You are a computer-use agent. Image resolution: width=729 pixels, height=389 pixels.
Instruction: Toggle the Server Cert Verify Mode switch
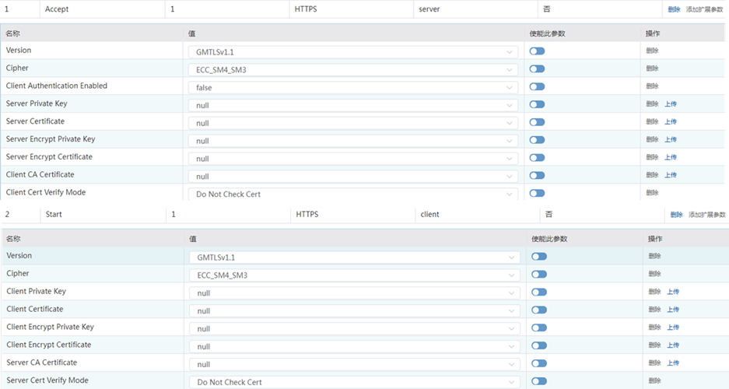pos(539,381)
